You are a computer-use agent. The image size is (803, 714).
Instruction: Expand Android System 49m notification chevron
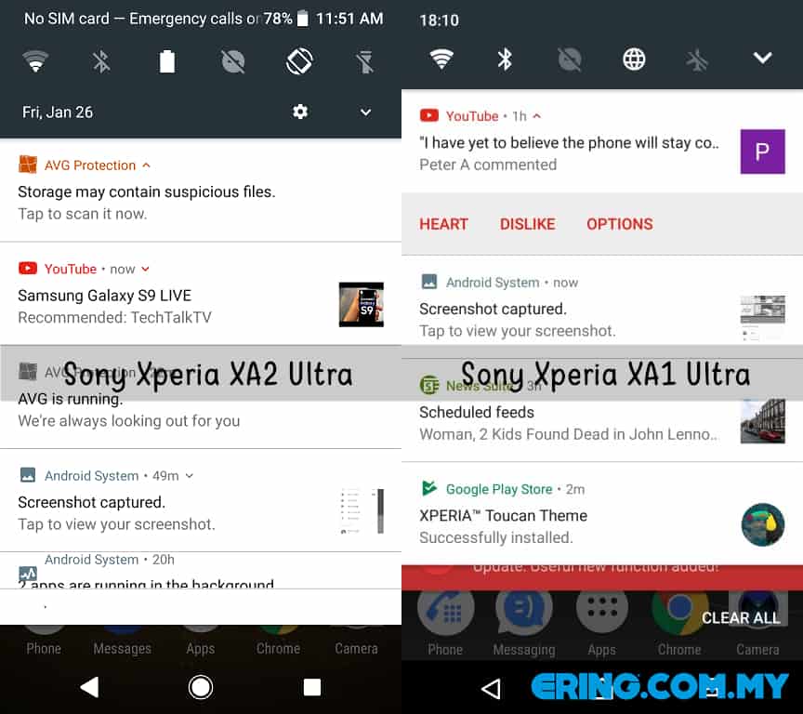tap(190, 476)
